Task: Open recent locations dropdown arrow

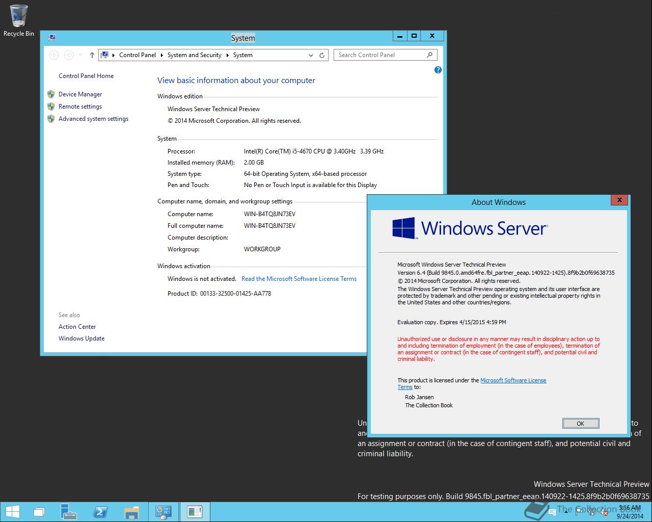Action: tap(80, 55)
